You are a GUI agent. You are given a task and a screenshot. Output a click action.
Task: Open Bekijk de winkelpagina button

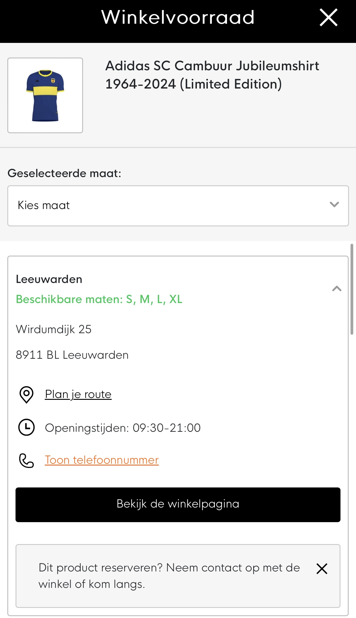pyautogui.click(x=178, y=505)
